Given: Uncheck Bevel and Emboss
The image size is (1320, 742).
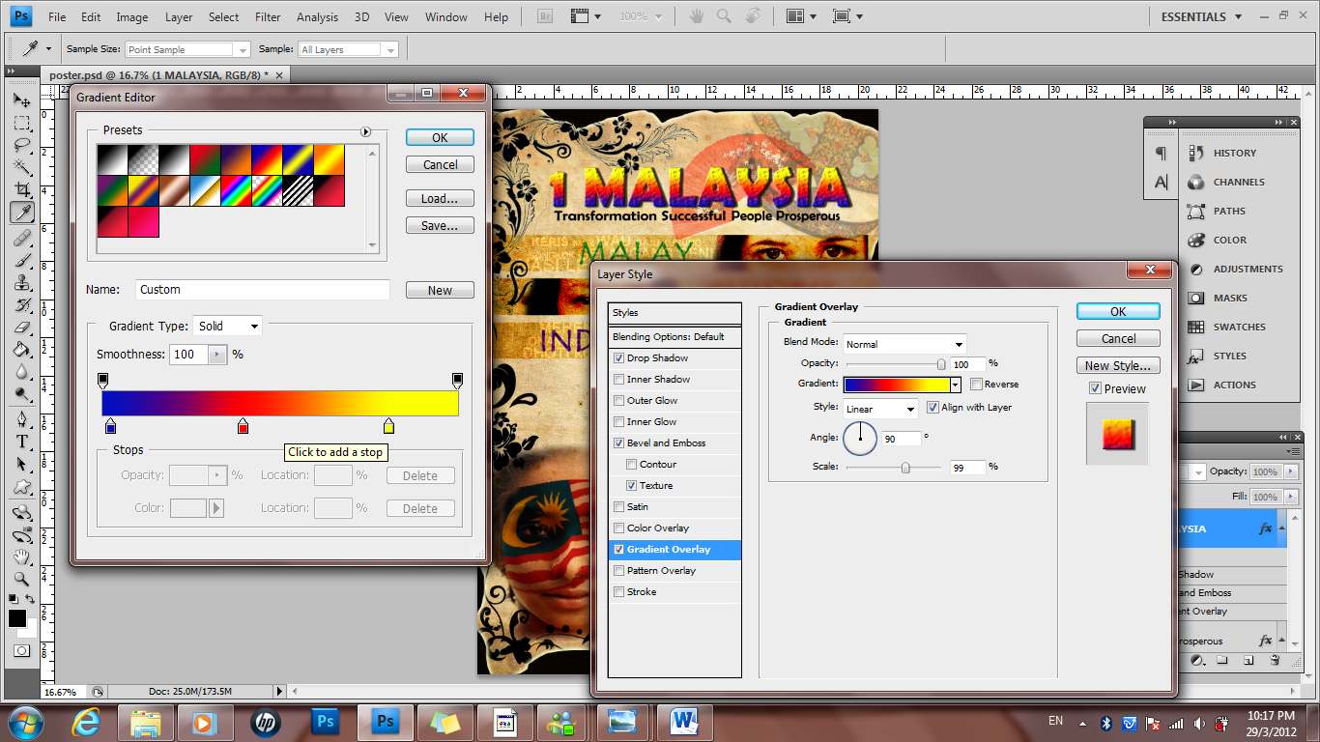Looking at the screenshot, I should pyautogui.click(x=618, y=443).
